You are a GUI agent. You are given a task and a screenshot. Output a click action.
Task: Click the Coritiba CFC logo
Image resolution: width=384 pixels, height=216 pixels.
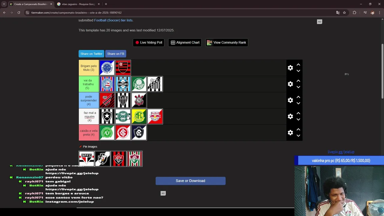123,116
